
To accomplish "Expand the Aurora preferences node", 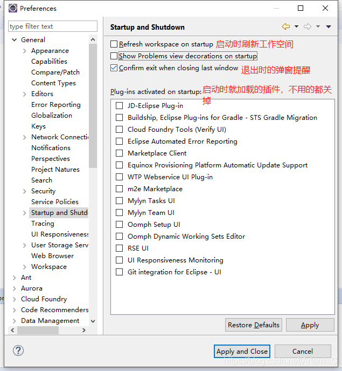I will pyautogui.click(x=15, y=288).
